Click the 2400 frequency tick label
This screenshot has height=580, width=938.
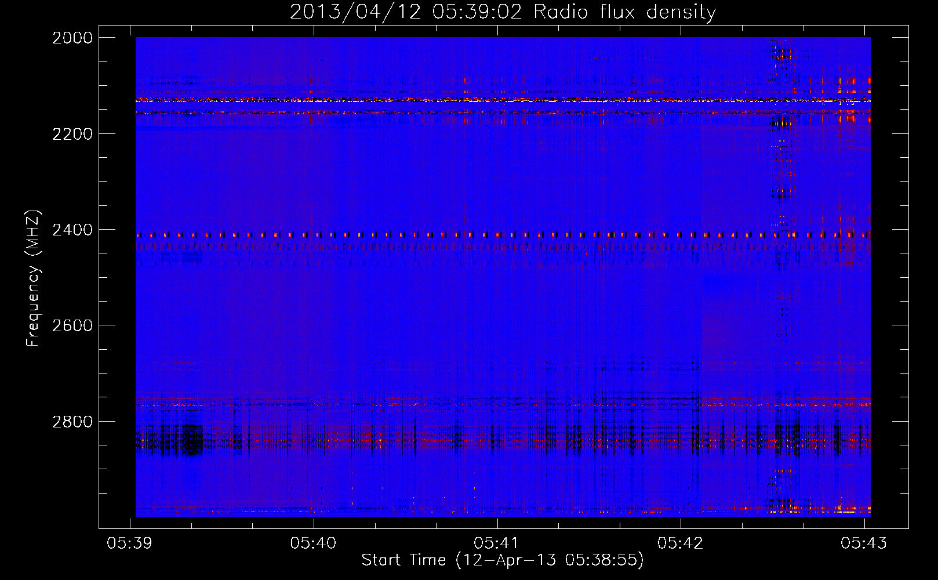click(x=72, y=230)
